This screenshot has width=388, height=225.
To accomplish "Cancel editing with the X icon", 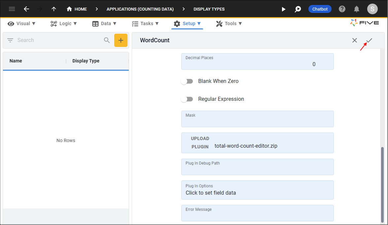I will pos(354,40).
